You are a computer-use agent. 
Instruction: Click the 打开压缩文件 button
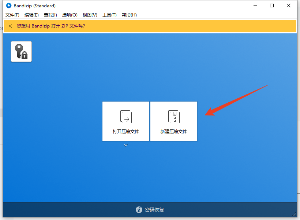(125, 121)
